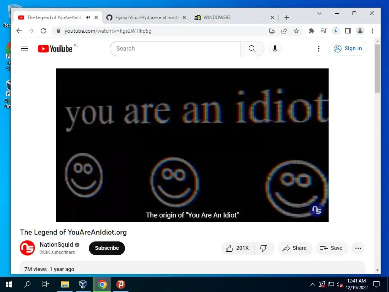
Task: Close the Hydra-Virus tab
Action: [184, 17]
